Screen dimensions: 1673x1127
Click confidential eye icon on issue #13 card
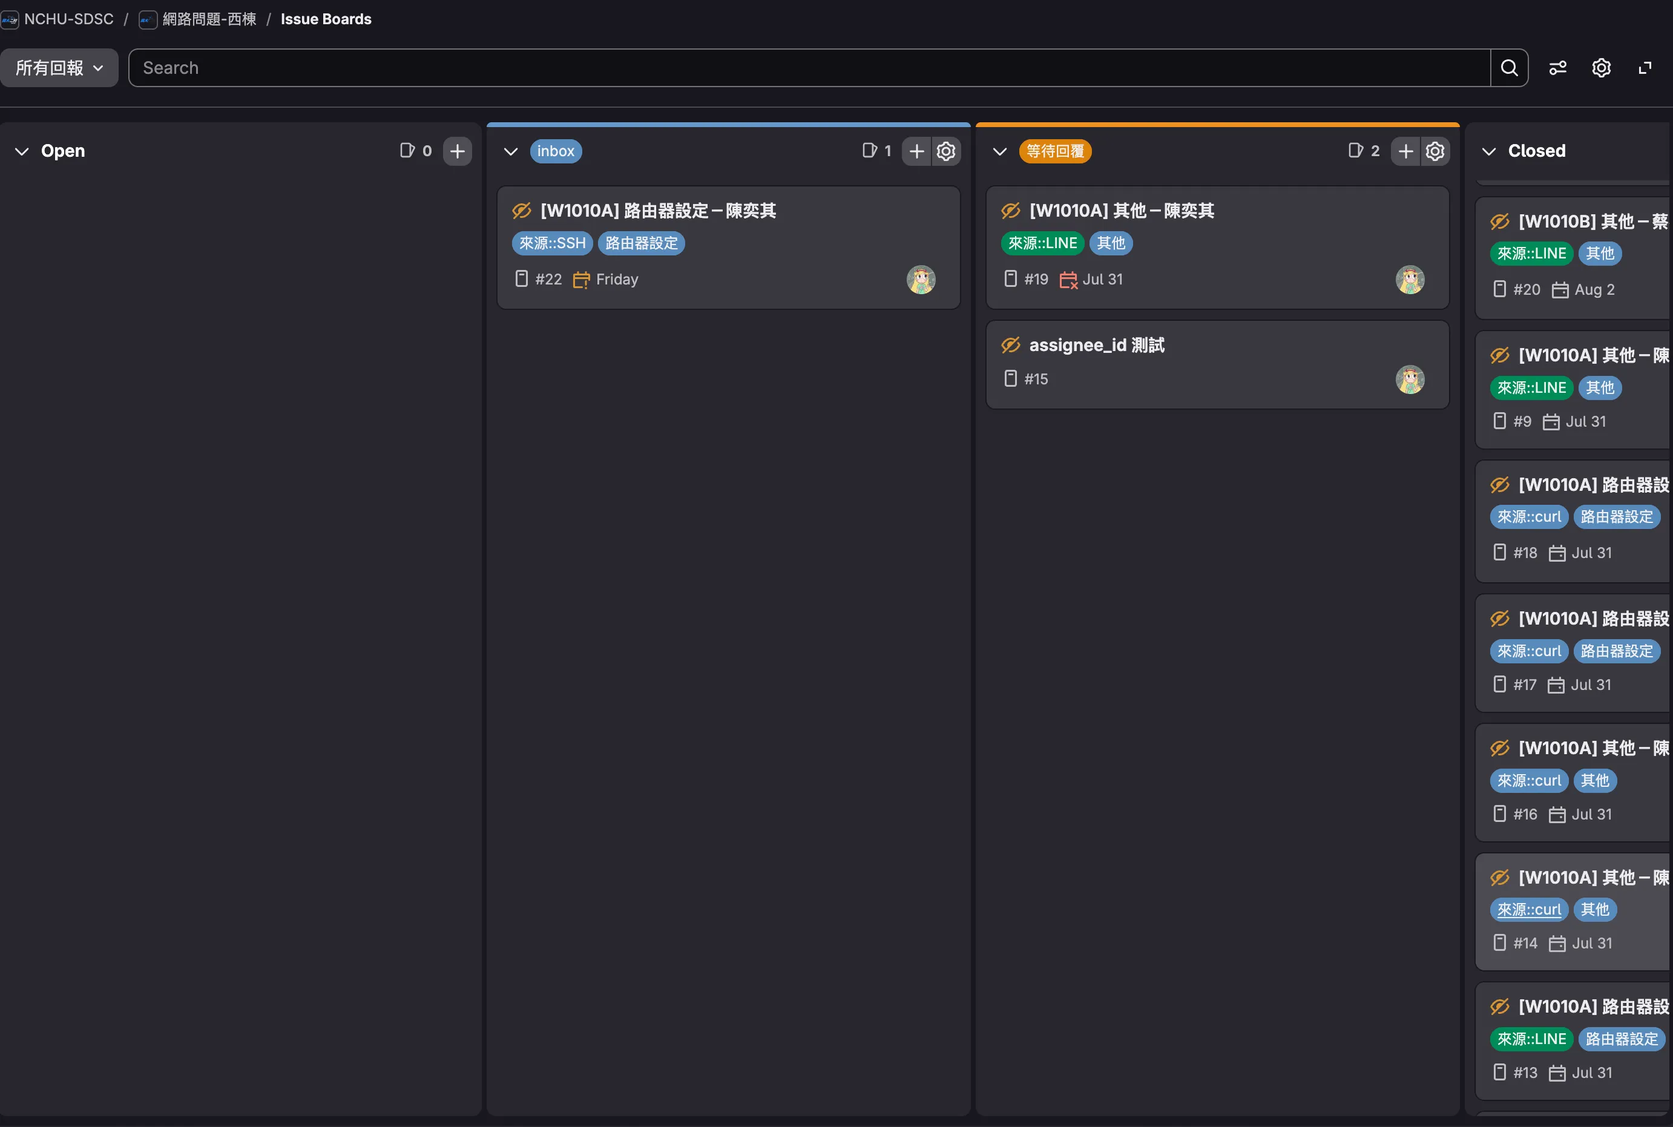(1500, 1007)
